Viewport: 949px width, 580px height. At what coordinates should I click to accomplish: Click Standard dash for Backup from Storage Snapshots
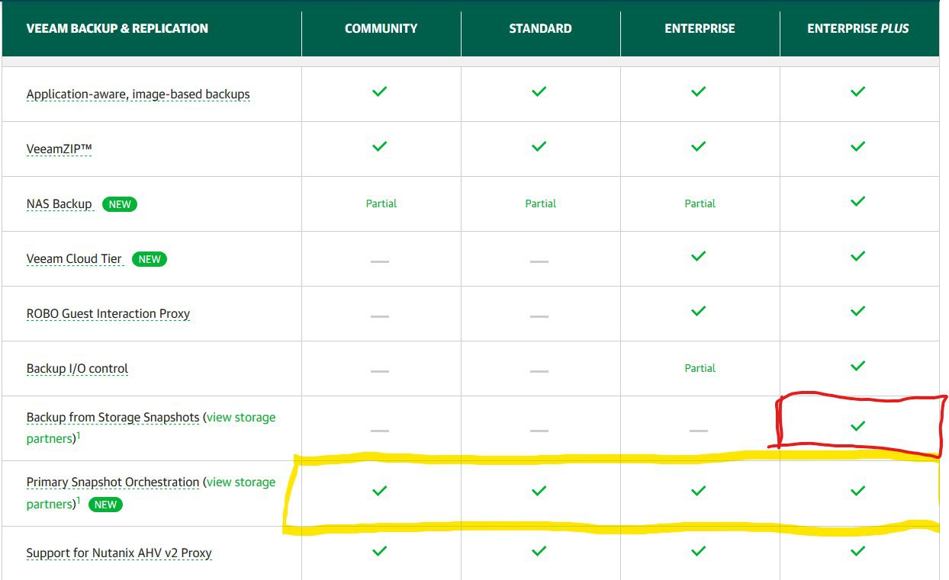(539, 431)
